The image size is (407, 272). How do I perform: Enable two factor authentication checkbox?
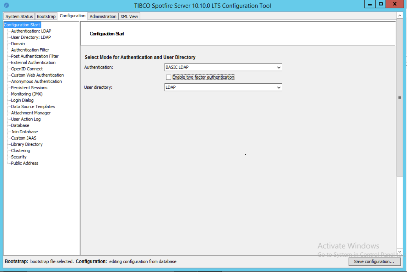tap(169, 77)
